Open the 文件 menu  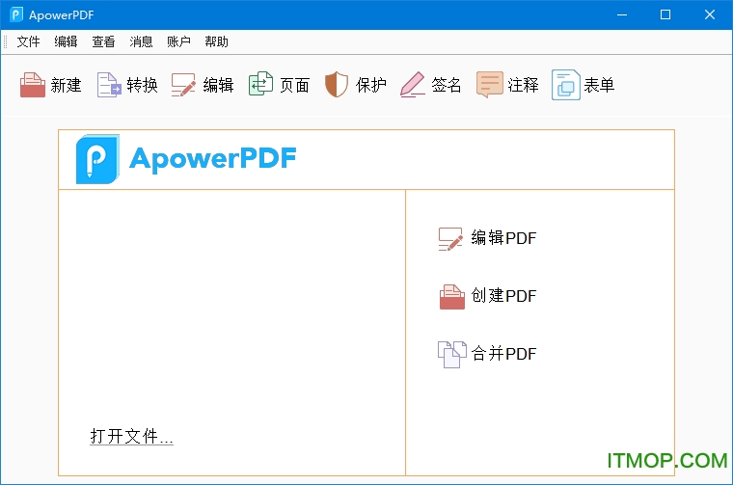point(28,42)
